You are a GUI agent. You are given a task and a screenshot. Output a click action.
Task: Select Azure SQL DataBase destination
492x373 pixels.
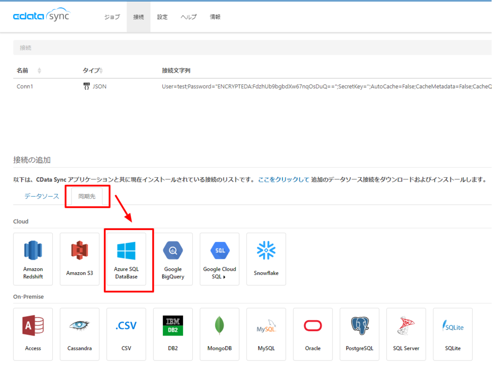[126, 259]
